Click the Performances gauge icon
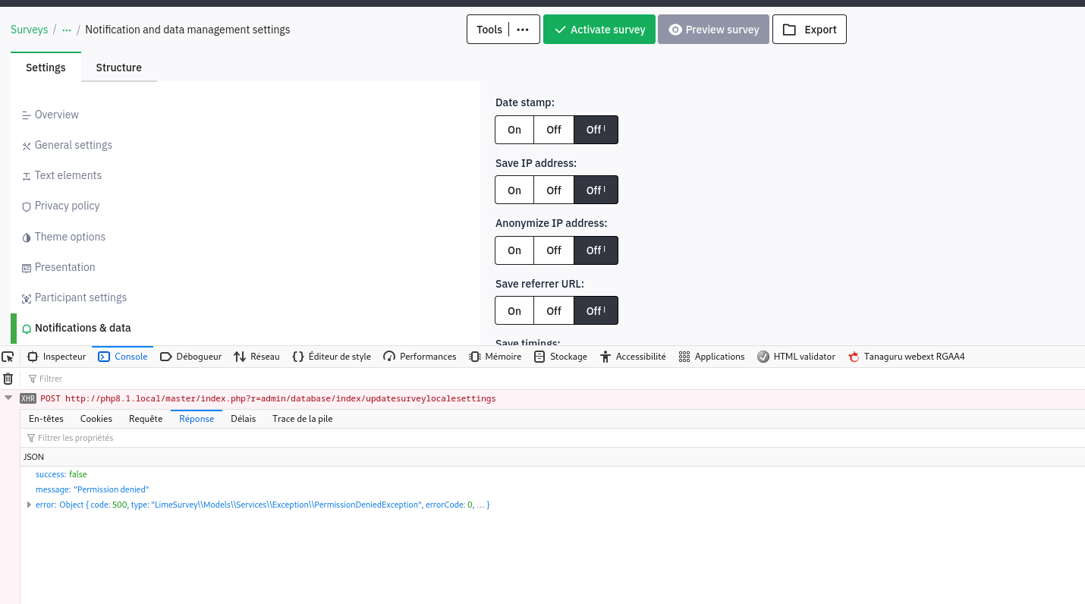Viewport: 1085px width, 604px height. pyautogui.click(x=389, y=357)
